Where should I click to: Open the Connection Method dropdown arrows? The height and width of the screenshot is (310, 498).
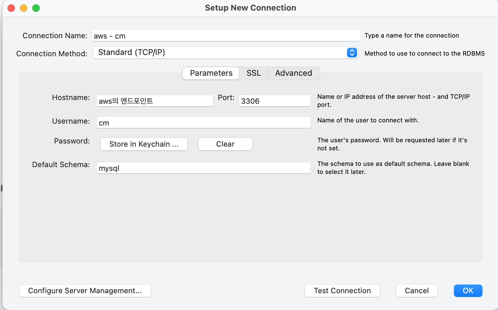(x=352, y=53)
